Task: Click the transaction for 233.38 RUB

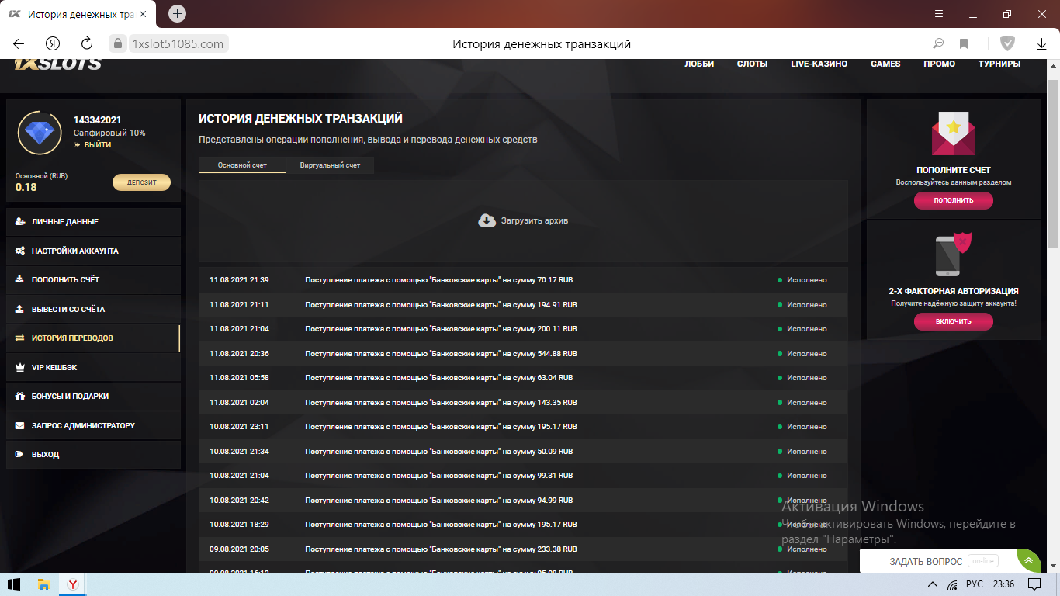Action: tap(523, 549)
